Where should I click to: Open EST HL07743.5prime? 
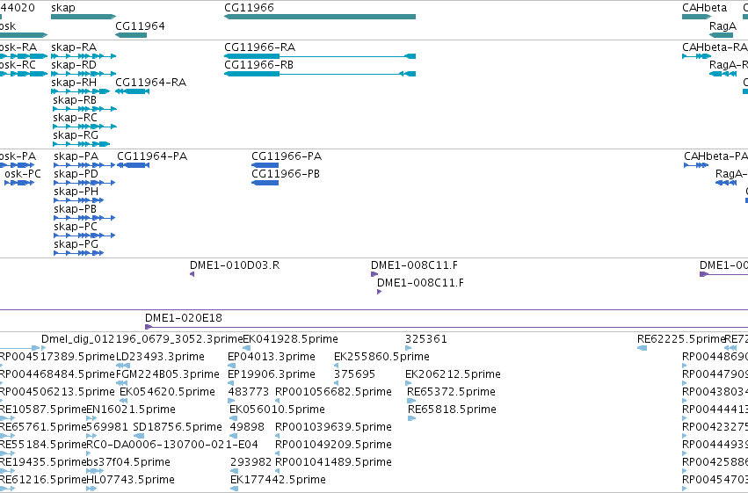pyautogui.click(x=91, y=489)
